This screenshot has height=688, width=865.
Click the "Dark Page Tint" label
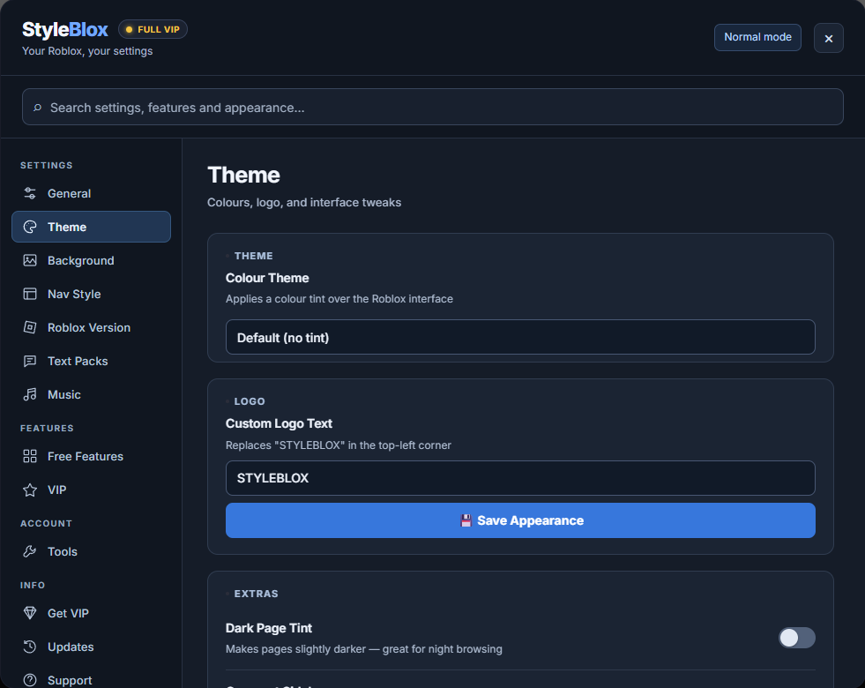click(269, 628)
